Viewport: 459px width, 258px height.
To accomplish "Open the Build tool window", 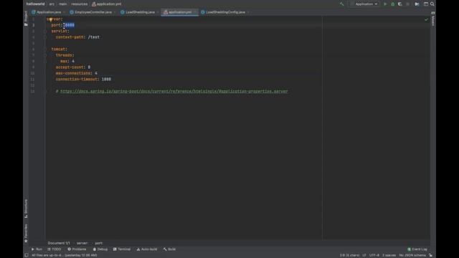I will pos(170,249).
